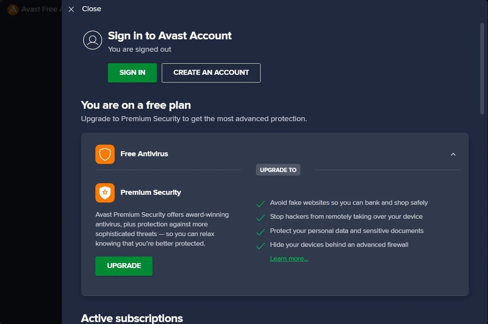Viewport: 488px width, 324px height.
Task: Click the orange Free Antivirus shield icon
Action: (x=105, y=154)
